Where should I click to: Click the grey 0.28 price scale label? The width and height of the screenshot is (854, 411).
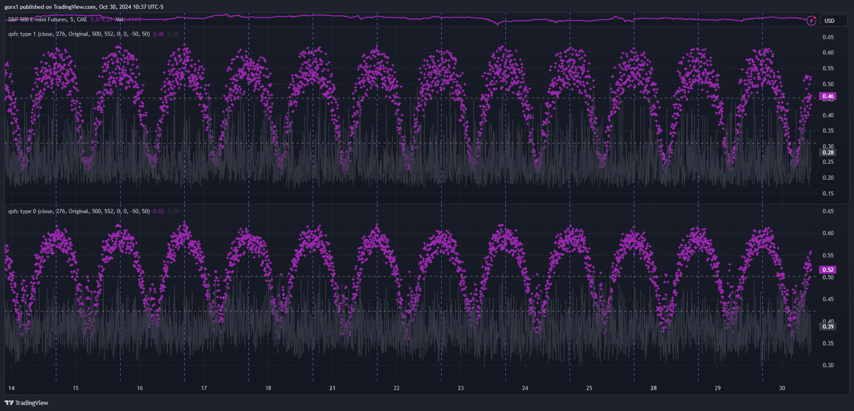coord(827,153)
